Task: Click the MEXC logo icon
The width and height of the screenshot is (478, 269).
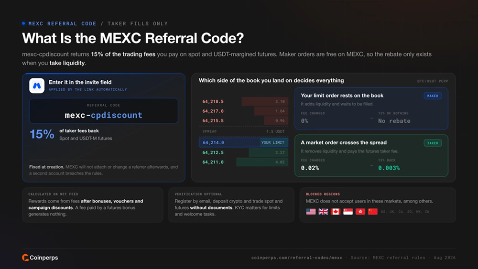Action: 37,86
